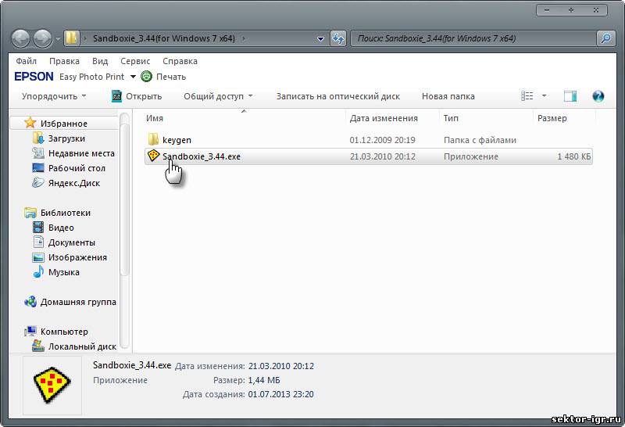
Task: Open Домашняя группа in sidebar
Action: [78, 302]
